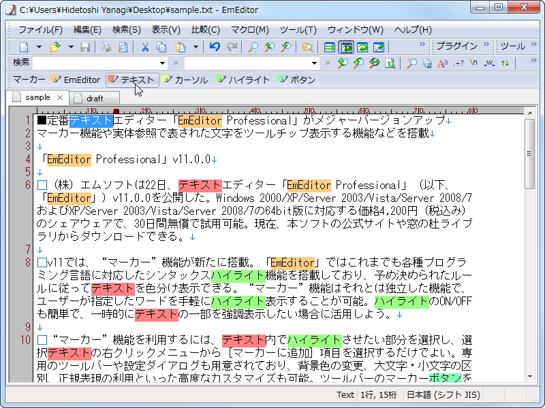Image resolution: width=545 pixels, height=408 pixels.
Task: Open the second search field dropdown
Action: 314,63
